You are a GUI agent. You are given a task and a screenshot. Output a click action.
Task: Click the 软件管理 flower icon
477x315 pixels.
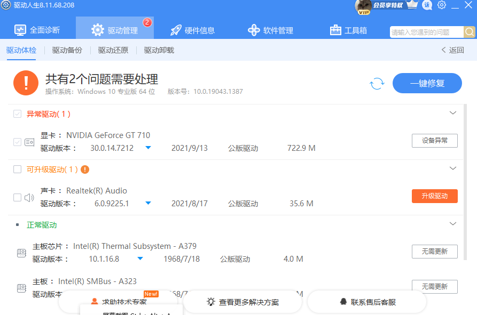tap(254, 30)
